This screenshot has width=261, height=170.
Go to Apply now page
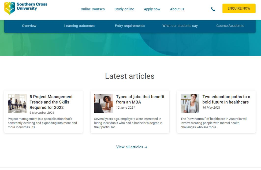pyautogui.click(x=152, y=9)
